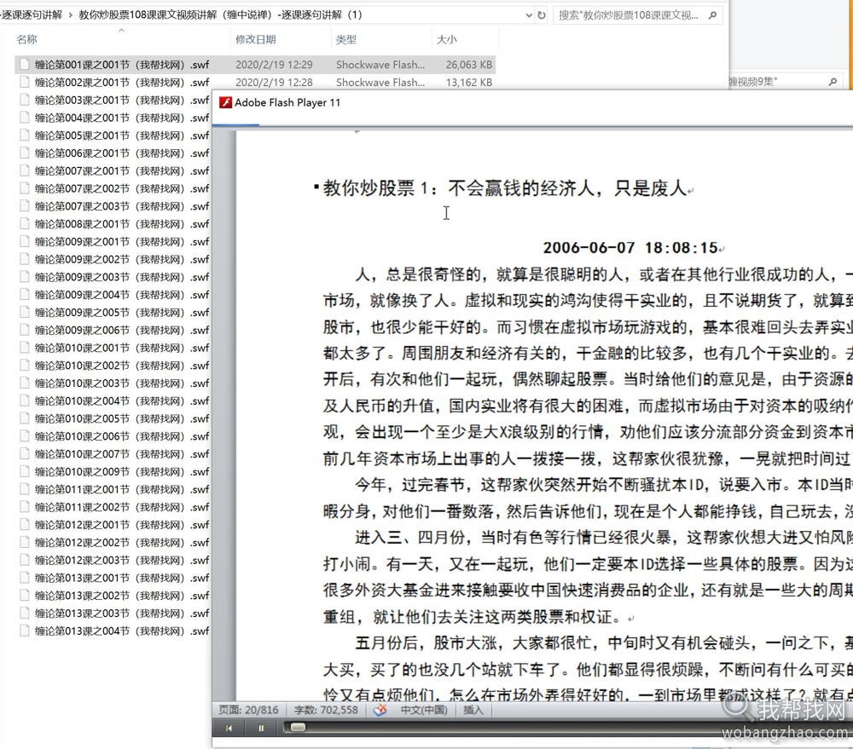
Task: Click the rewind-to-start playback button
Action: [x=229, y=728]
